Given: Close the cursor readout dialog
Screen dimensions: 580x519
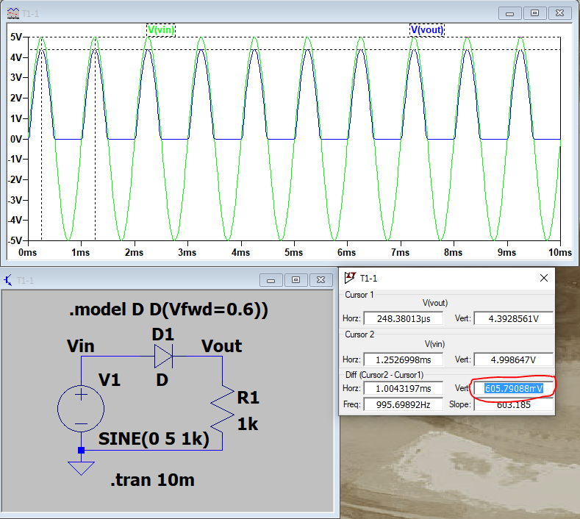Looking at the screenshot, I should pos(544,278).
